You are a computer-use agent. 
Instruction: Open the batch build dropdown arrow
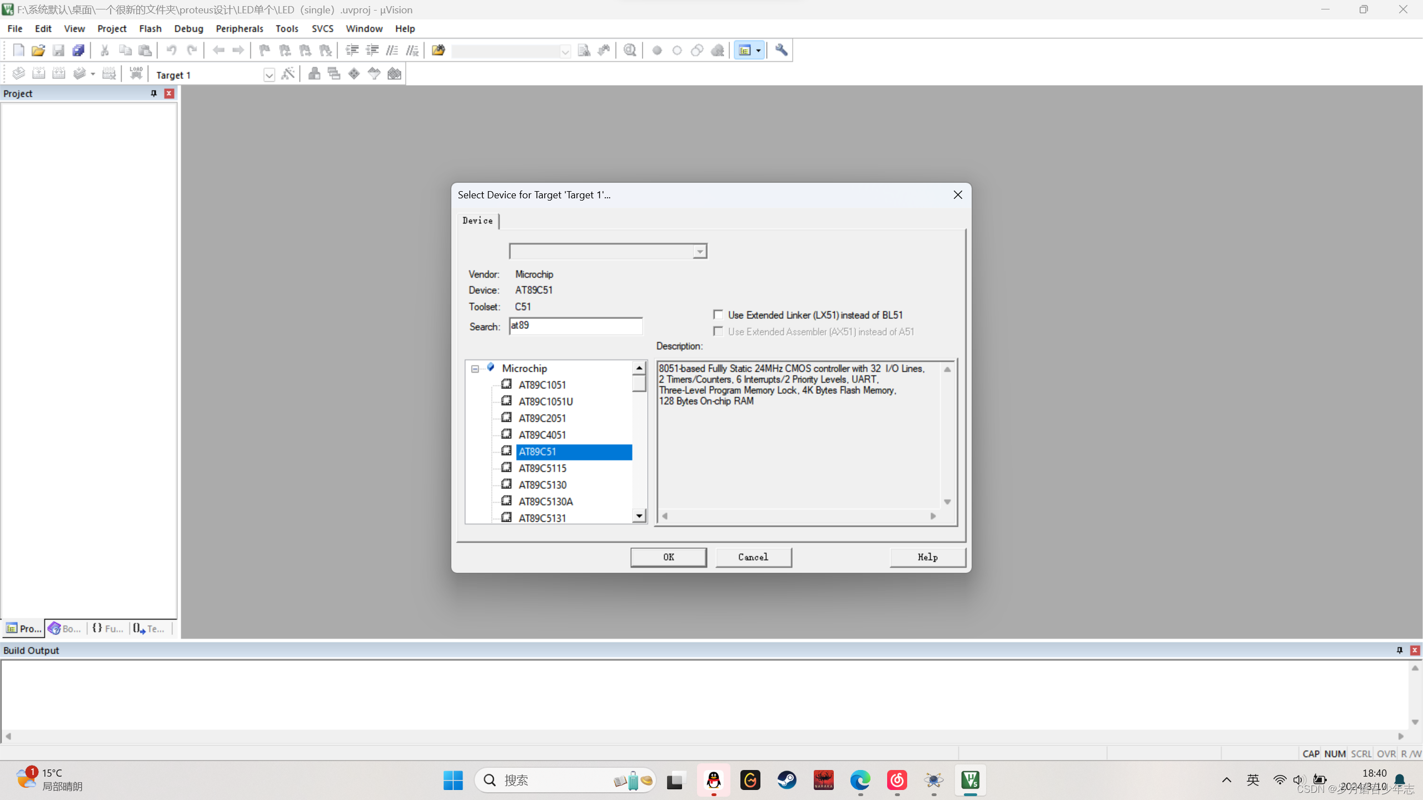pyautogui.click(x=93, y=74)
